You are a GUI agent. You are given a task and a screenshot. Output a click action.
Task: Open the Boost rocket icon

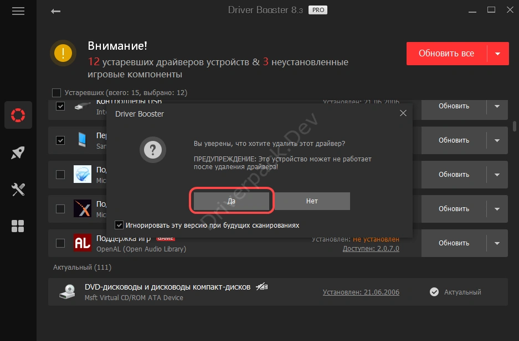click(x=18, y=153)
